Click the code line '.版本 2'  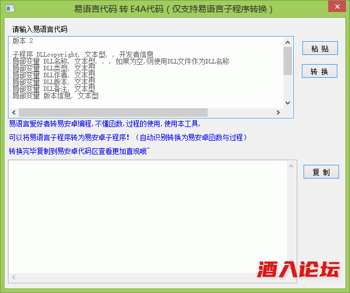(21, 41)
